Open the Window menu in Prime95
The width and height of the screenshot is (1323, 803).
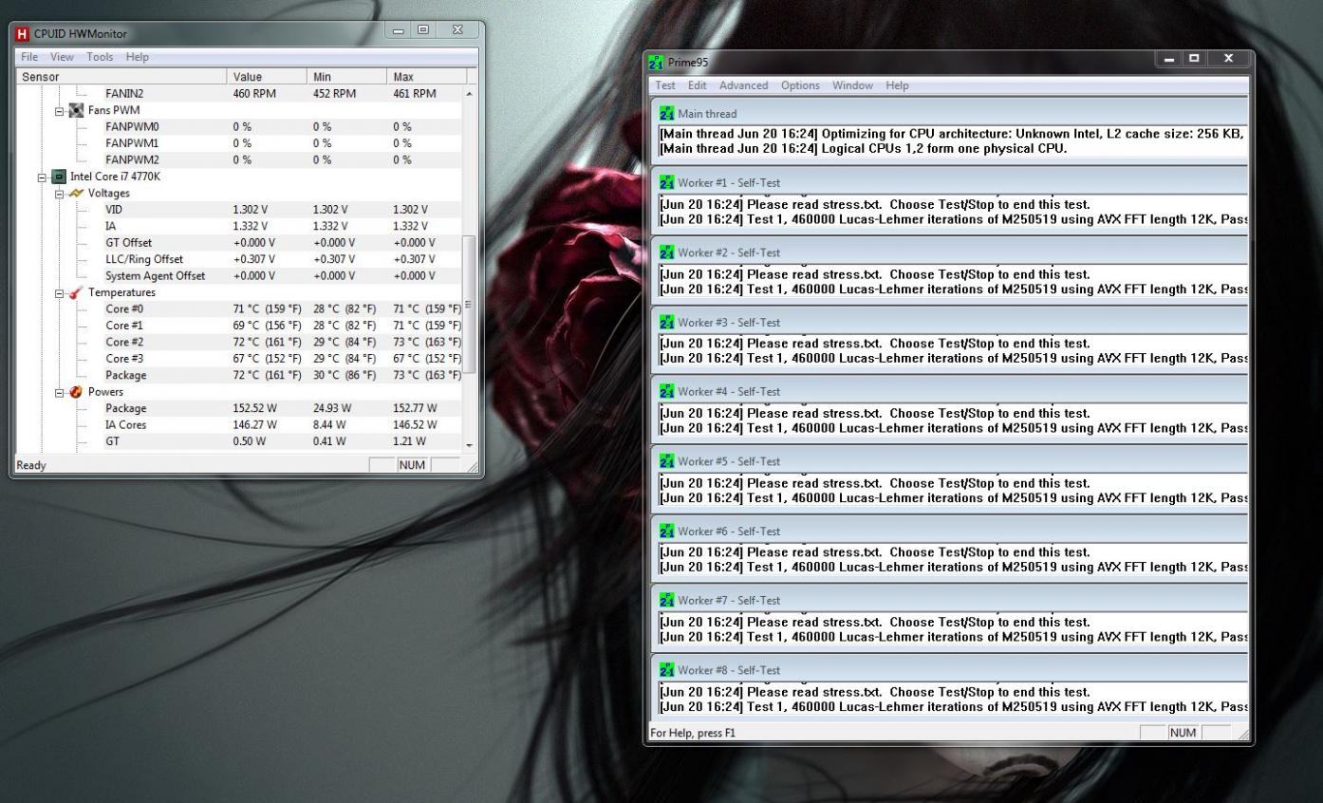click(852, 85)
